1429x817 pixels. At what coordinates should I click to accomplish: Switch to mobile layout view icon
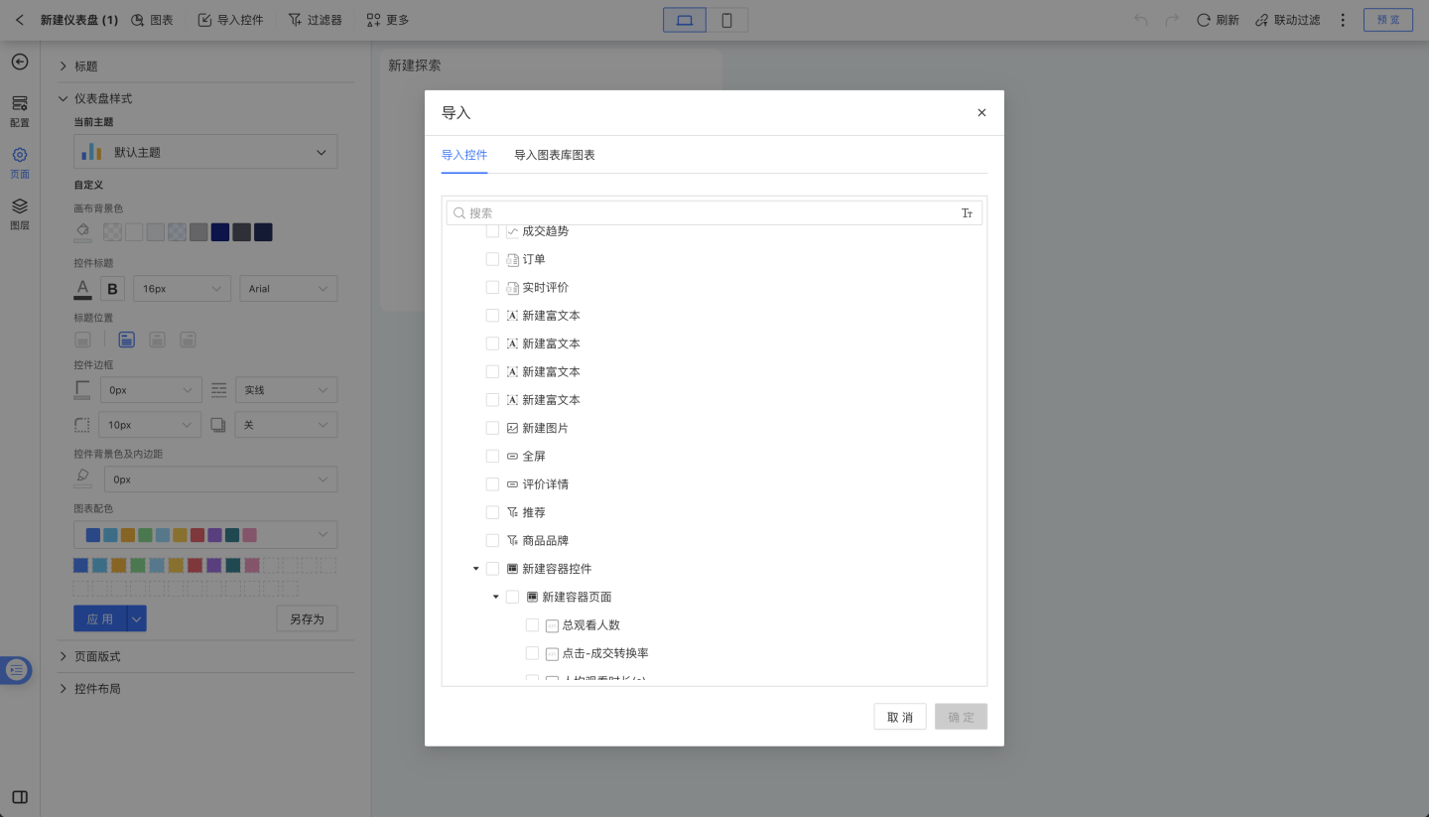pyautogui.click(x=726, y=20)
